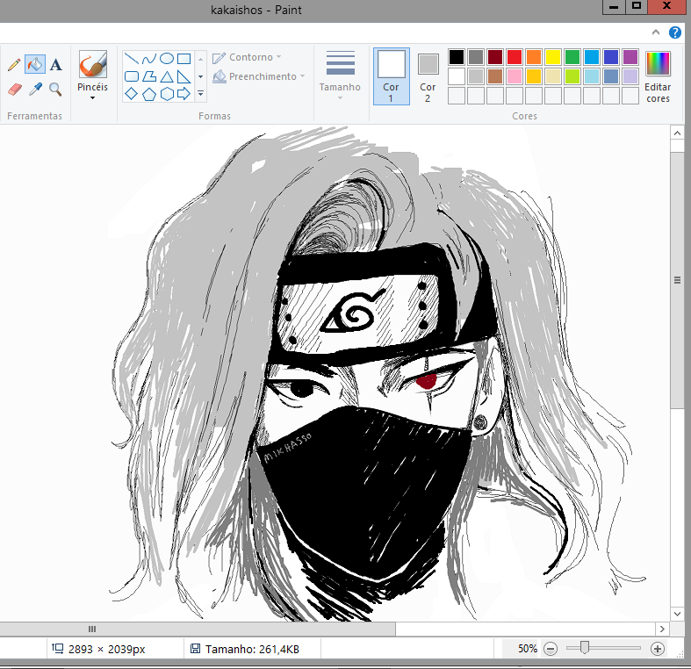The width and height of the screenshot is (691, 669).
Task: Select the Triangle shape
Action: point(167,76)
